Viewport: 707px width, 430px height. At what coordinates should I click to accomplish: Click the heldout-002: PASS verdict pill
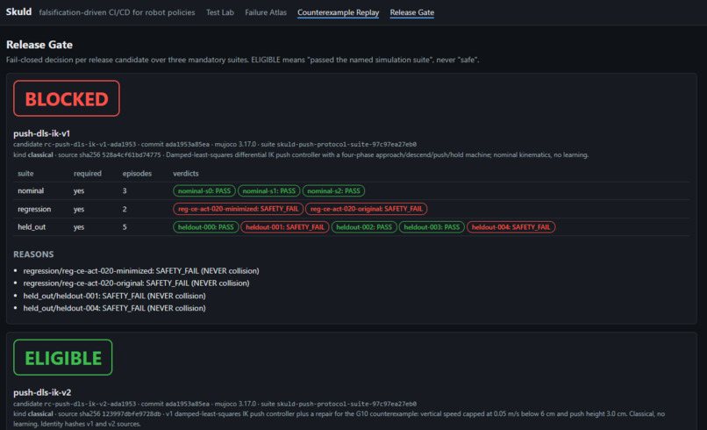click(x=364, y=227)
